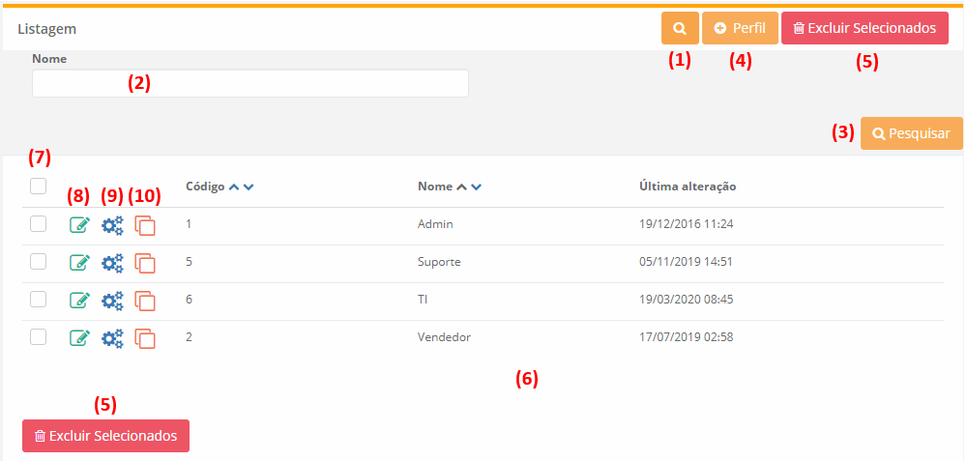Sort Nome column descending with down arrow
This screenshot has height=461, width=965.
(x=478, y=187)
